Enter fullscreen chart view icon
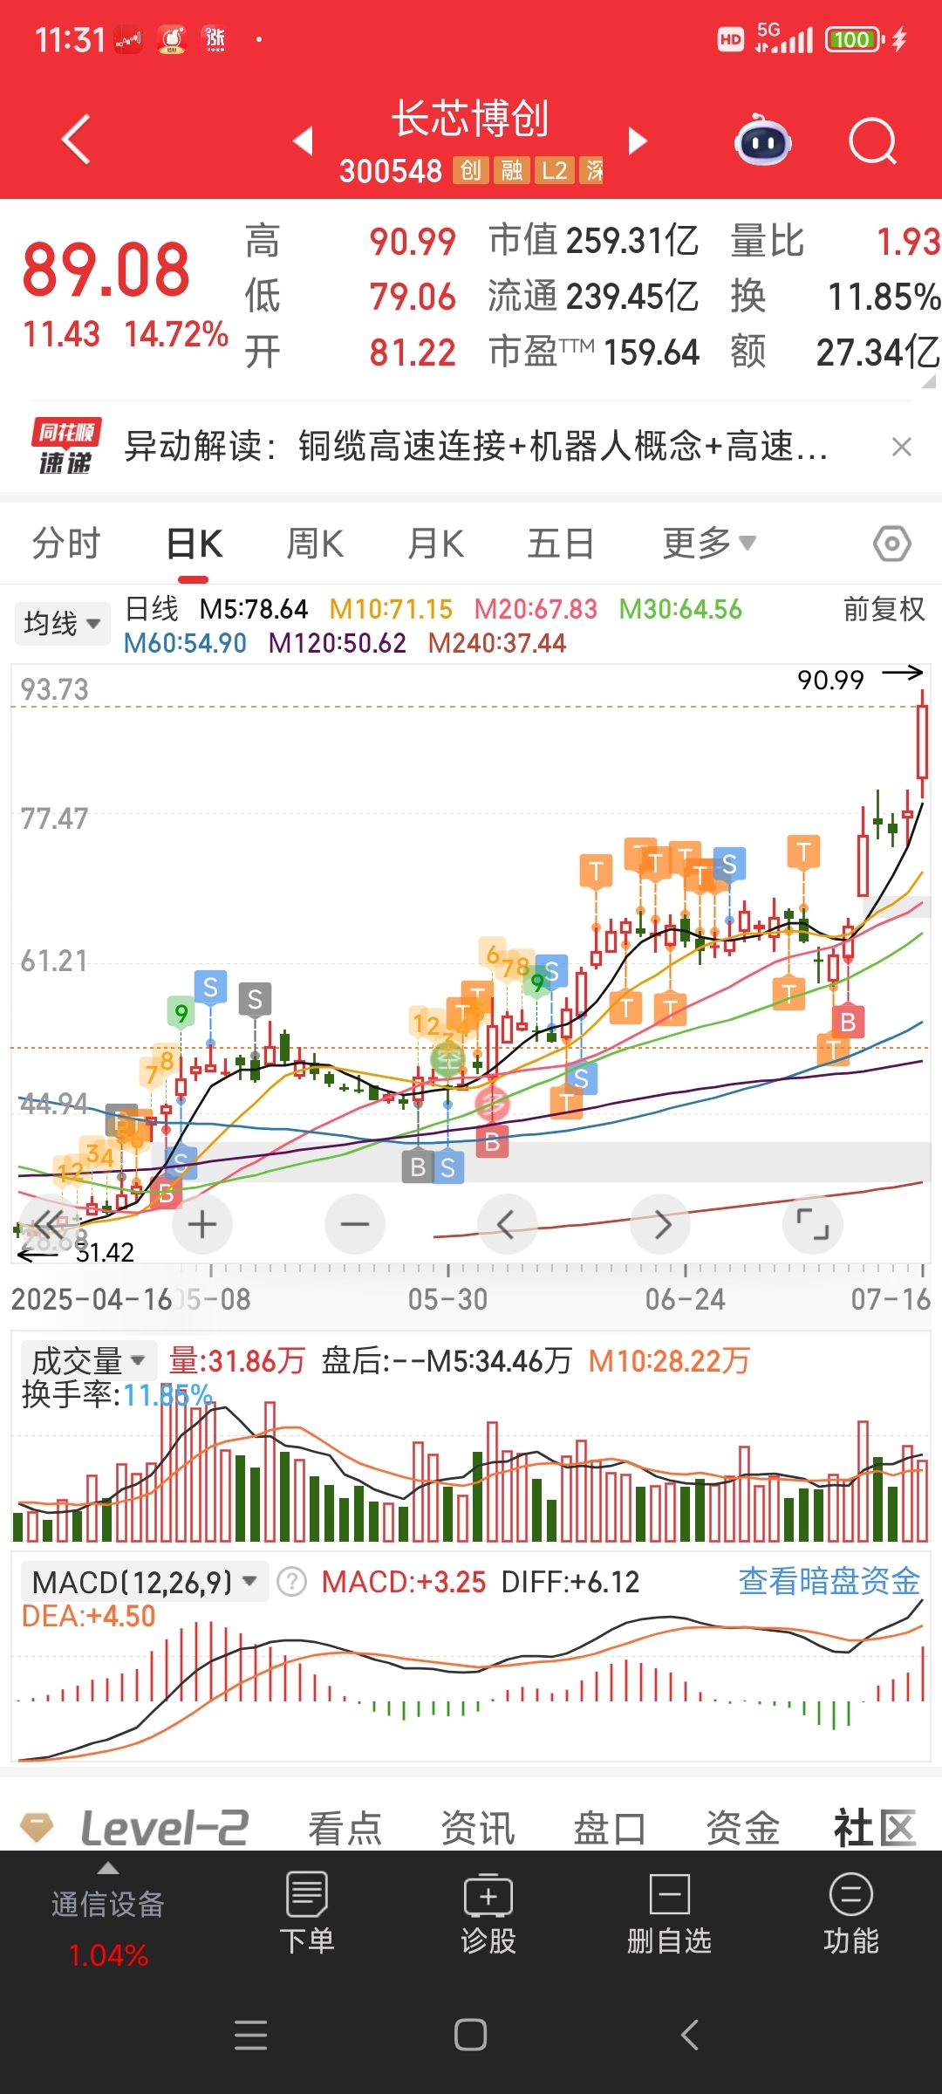The width and height of the screenshot is (942, 2094). click(x=813, y=1224)
